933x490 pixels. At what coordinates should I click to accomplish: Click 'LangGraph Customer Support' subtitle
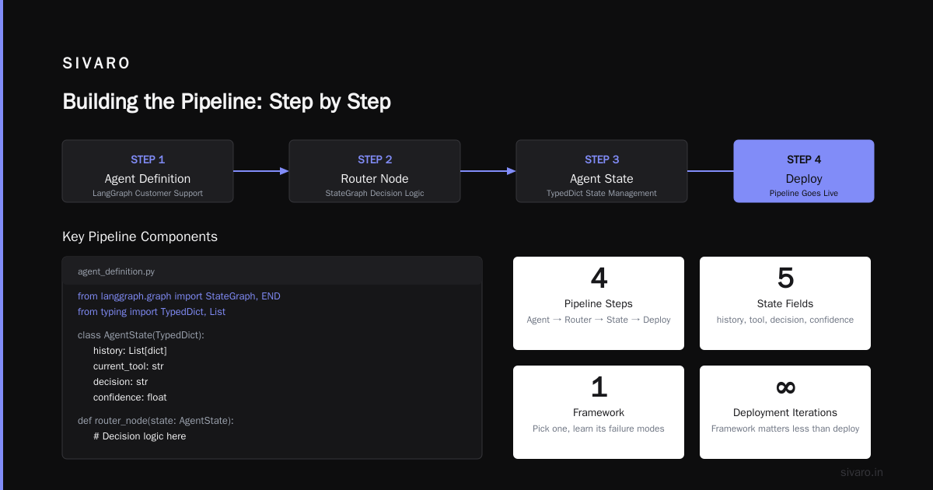coord(148,193)
